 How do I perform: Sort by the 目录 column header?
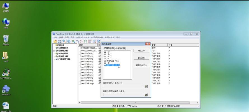[183, 45]
